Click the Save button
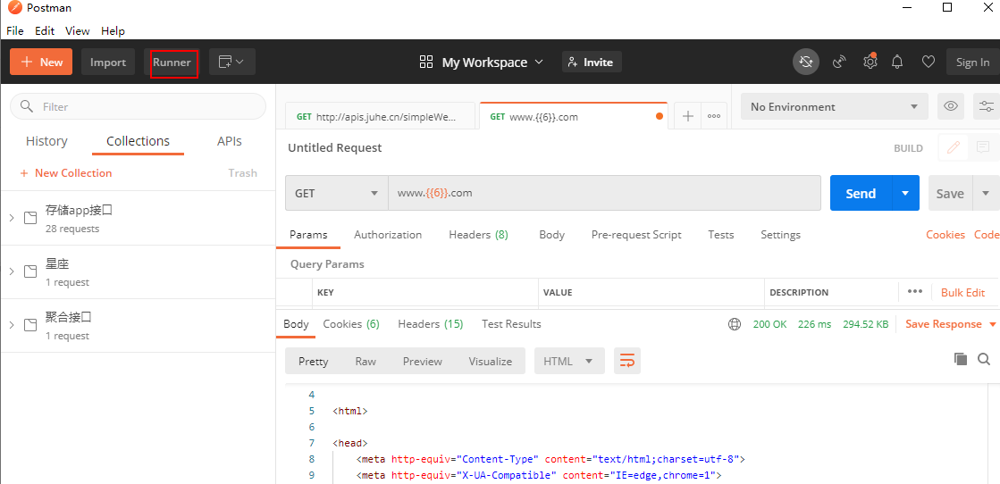This screenshot has width=1000, height=484. coord(950,193)
